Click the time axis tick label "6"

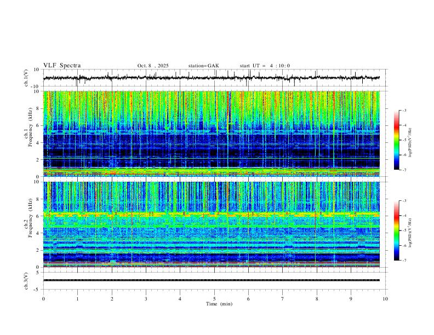click(x=248, y=299)
